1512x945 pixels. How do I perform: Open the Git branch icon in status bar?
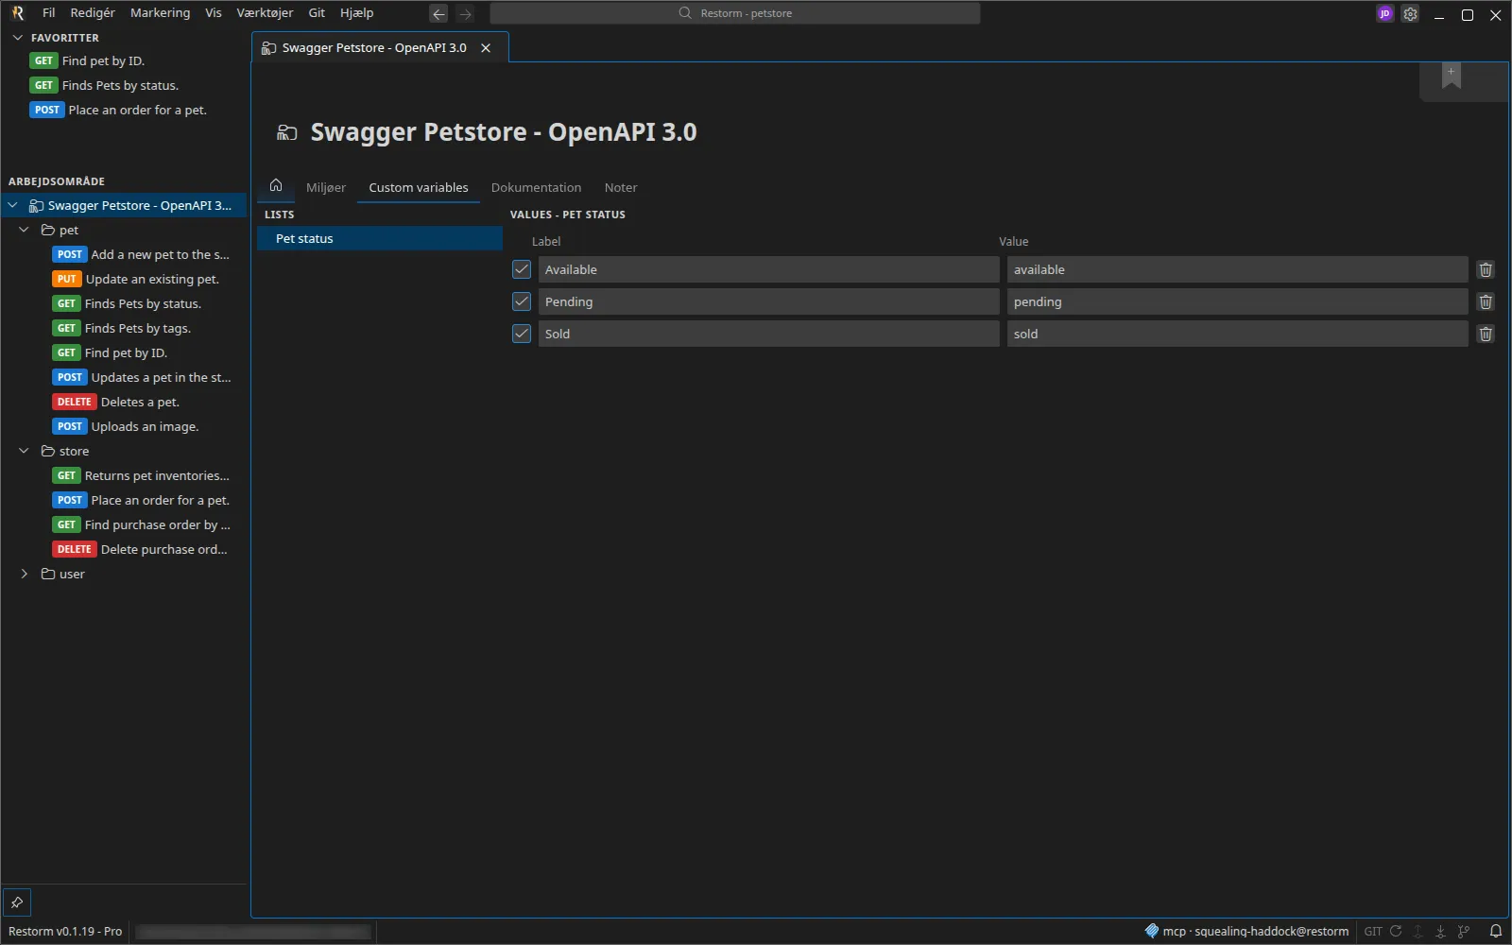click(1464, 932)
